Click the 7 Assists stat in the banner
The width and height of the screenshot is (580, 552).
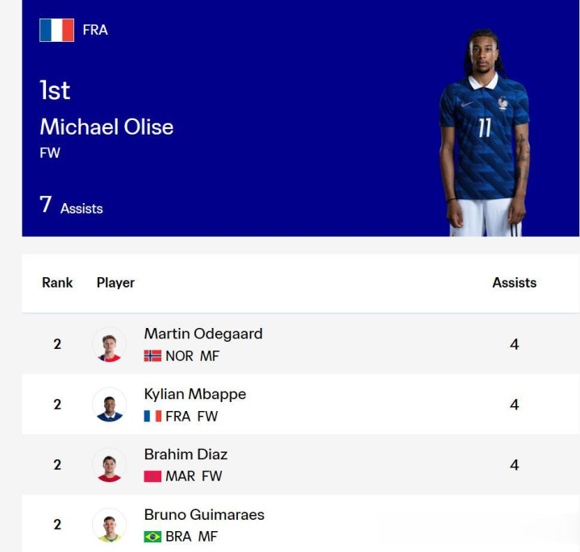pos(71,205)
